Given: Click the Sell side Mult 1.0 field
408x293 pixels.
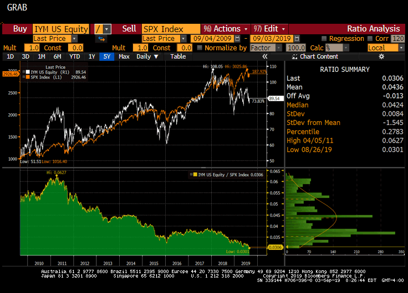Looking at the screenshot, I should click(x=140, y=48).
